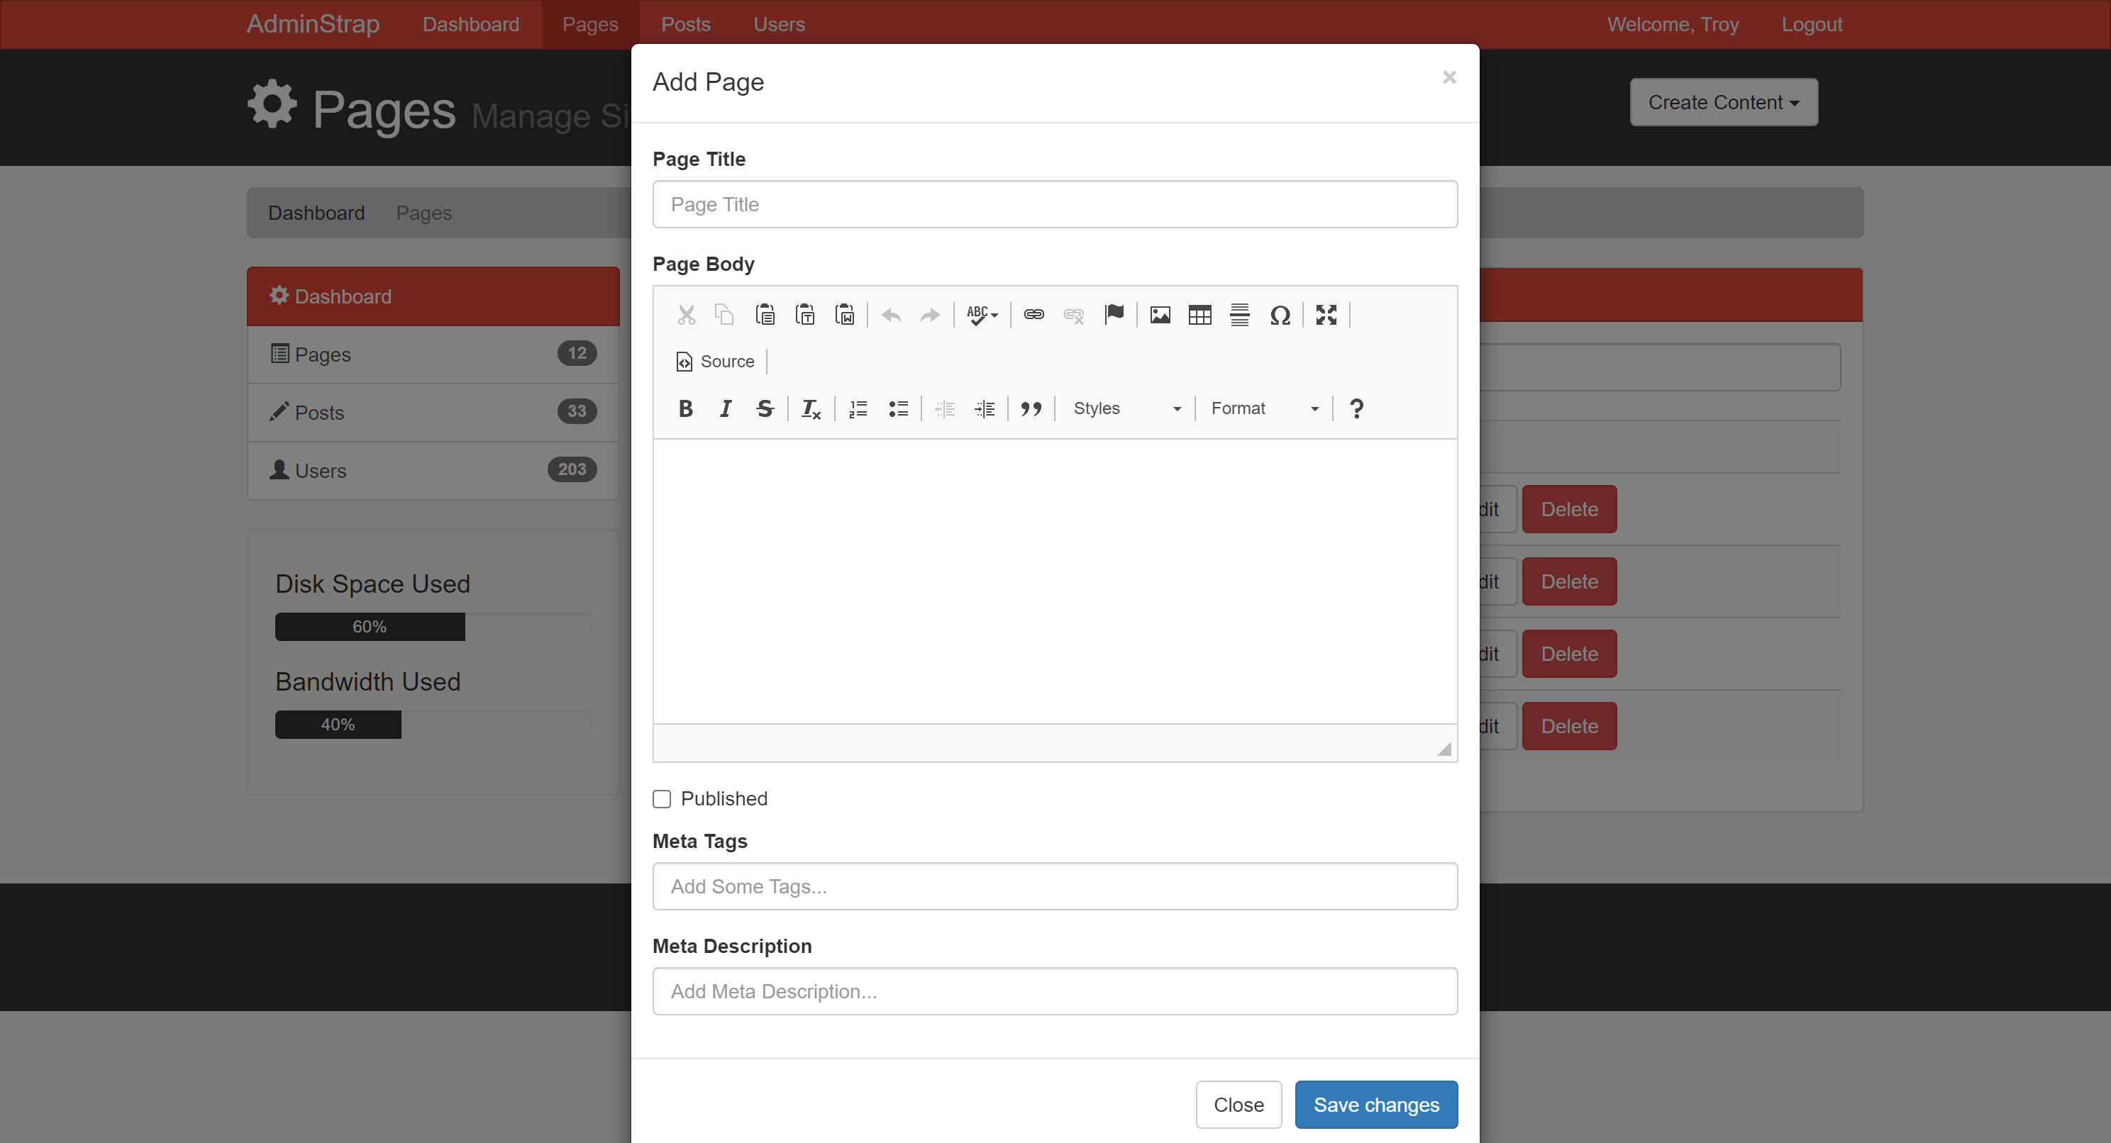Viewport: 2111px width, 1143px height.
Task: Apply strikethrough formatting
Action: click(x=765, y=408)
